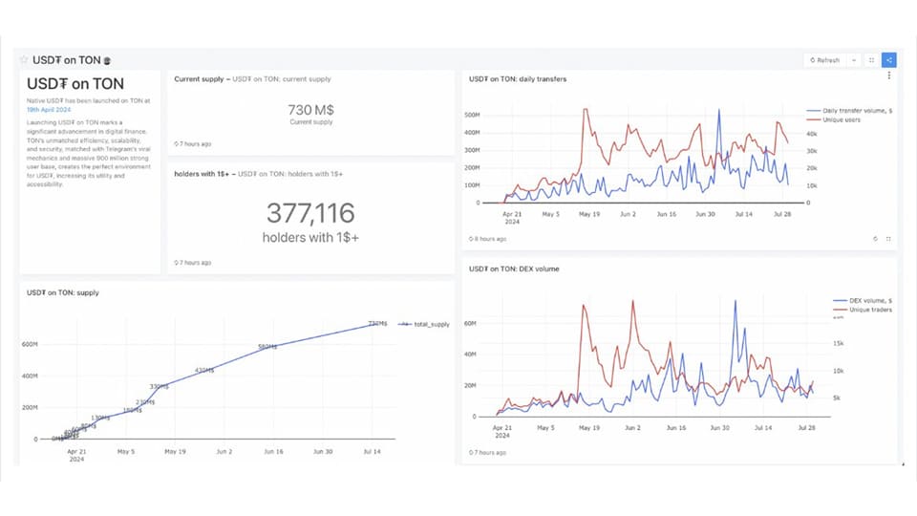
Task: Click the large 'USDT on TON' text widget heading
Action: coord(75,84)
